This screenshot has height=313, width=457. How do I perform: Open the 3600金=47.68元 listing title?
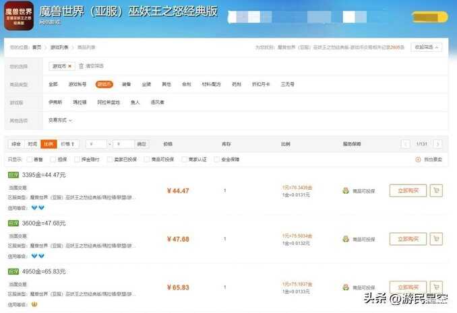coord(44,223)
